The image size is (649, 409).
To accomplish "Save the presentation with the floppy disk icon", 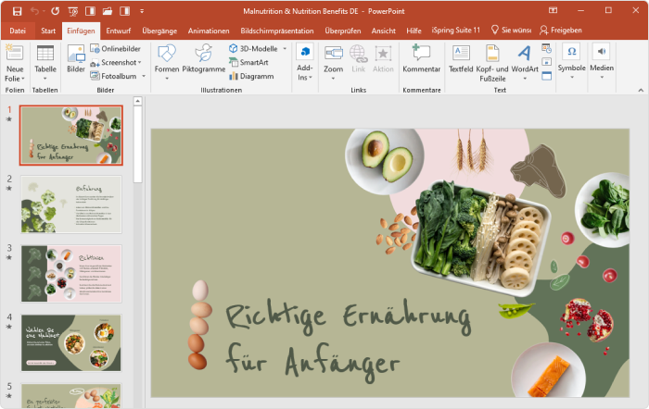I will tap(17, 11).
